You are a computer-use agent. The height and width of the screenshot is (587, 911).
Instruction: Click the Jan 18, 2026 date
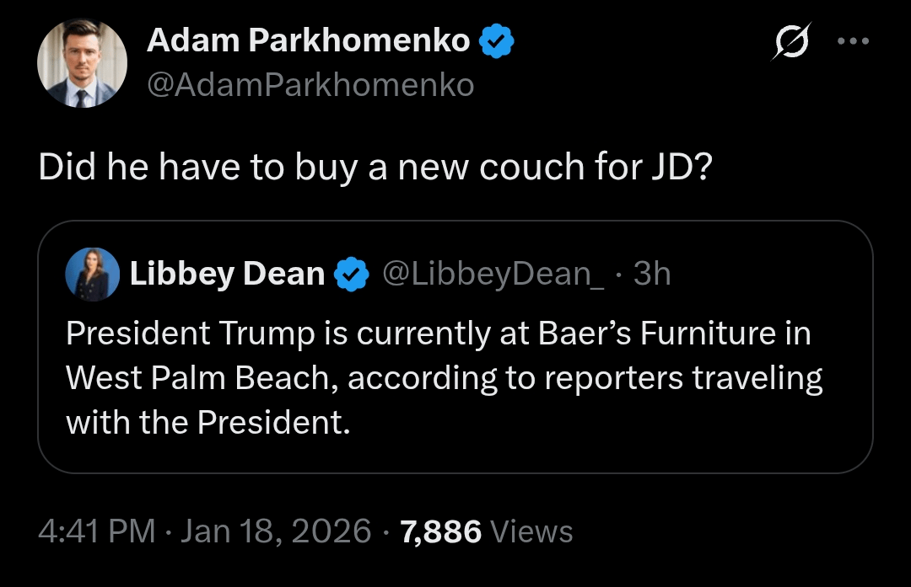click(x=276, y=531)
